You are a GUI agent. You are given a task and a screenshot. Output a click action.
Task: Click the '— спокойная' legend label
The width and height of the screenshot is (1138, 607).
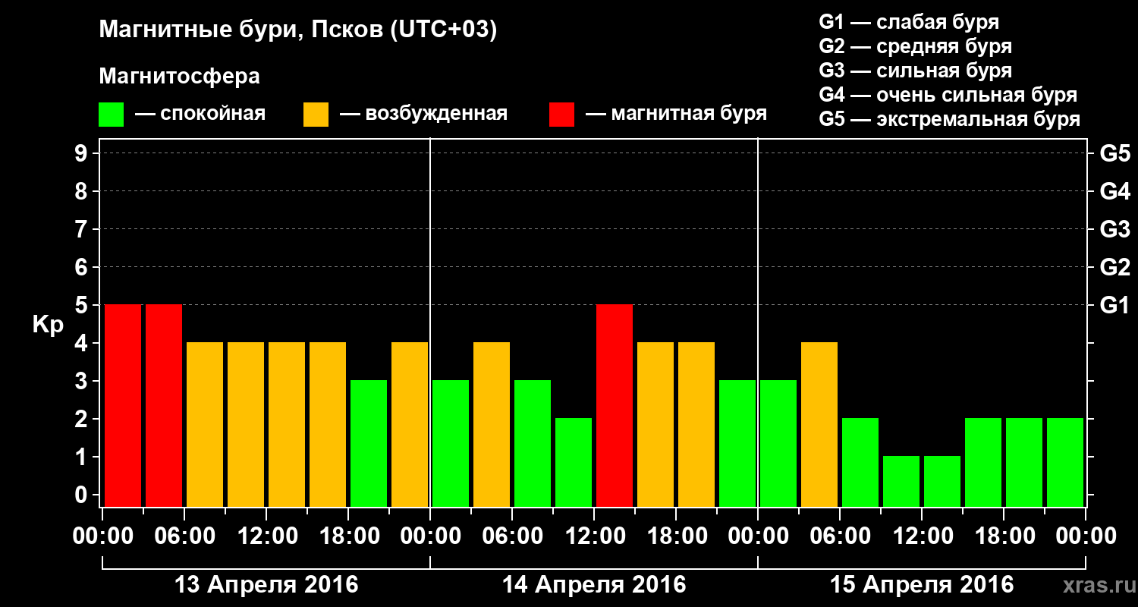point(200,114)
